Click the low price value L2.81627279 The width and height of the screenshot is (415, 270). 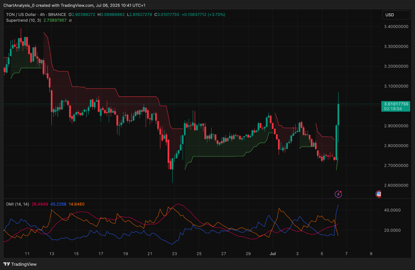coord(140,15)
